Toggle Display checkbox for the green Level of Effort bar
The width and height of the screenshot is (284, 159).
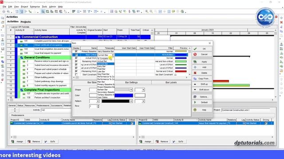(x=76, y=64)
